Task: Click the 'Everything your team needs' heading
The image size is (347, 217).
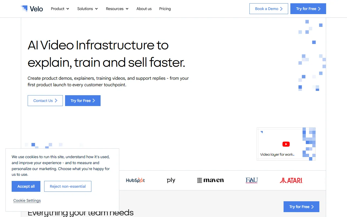Action: pos(81,213)
